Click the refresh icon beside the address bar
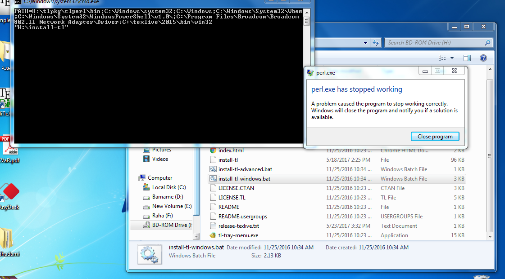This screenshot has height=279, width=505. [x=376, y=43]
